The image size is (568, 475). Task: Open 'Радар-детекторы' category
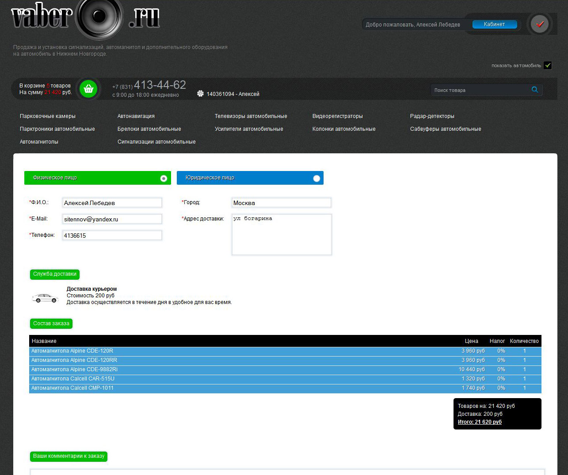tap(432, 116)
